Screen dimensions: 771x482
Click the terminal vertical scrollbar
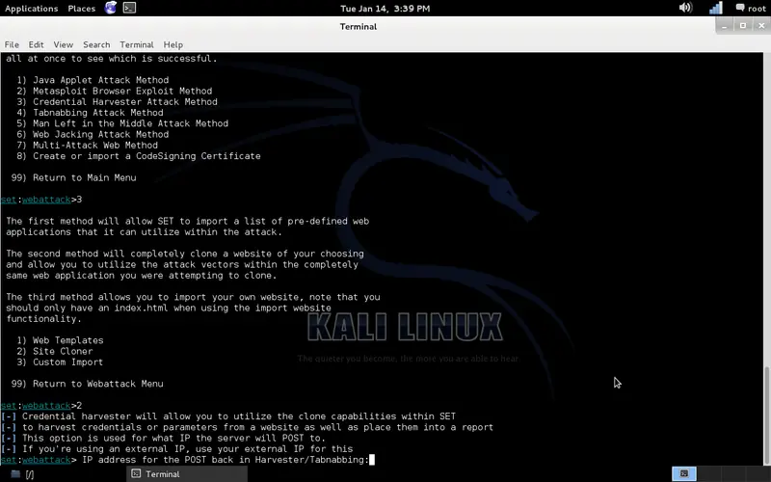[x=767, y=415]
